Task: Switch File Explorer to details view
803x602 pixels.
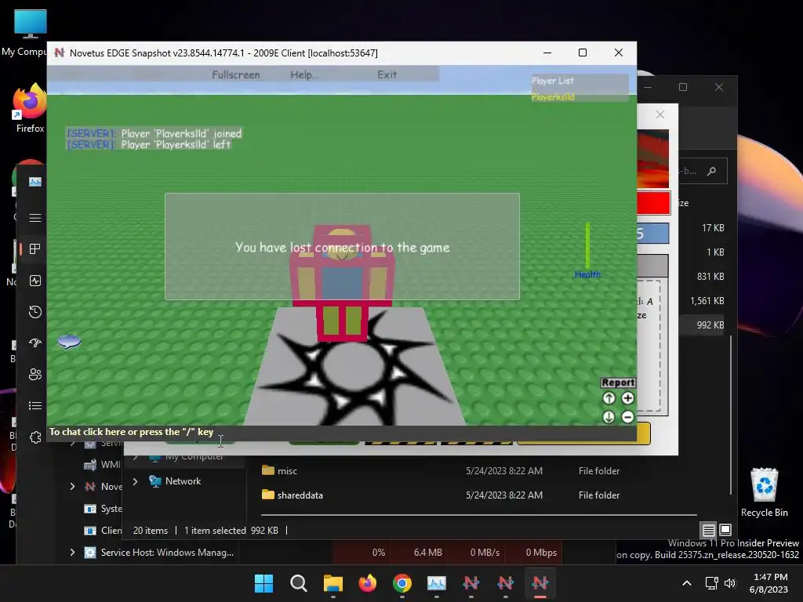Action: (x=708, y=530)
